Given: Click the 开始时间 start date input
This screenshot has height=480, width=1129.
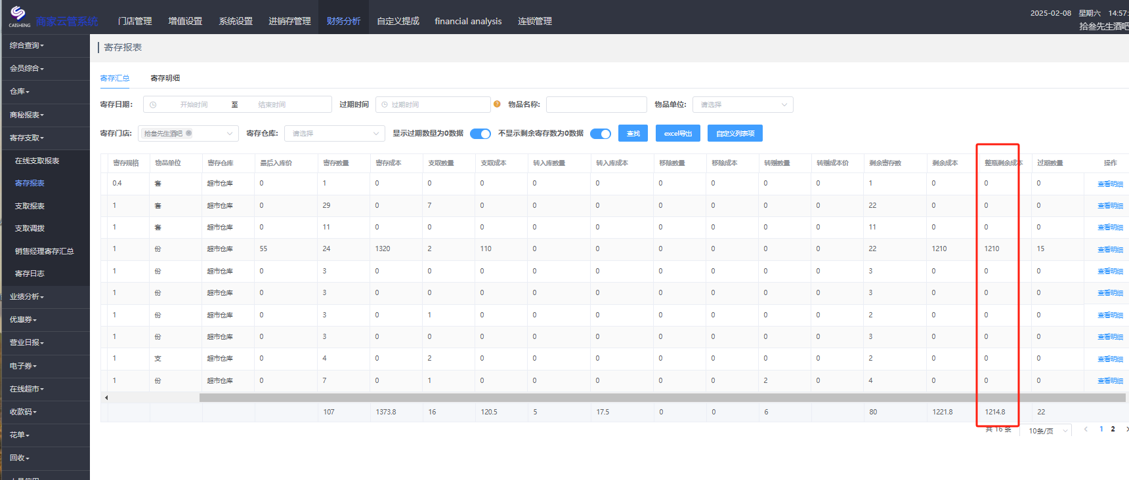Looking at the screenshot, I should pos(194,105).
